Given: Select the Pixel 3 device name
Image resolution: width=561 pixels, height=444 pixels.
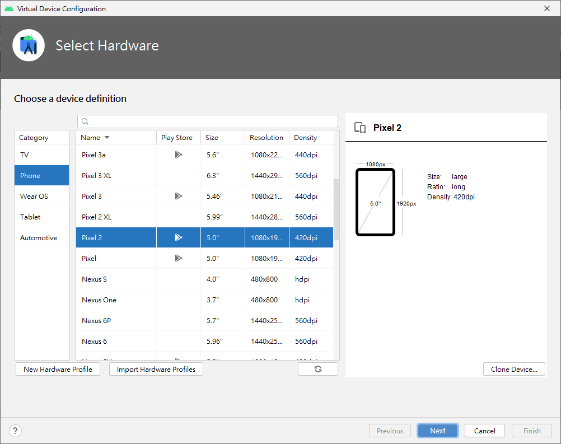Looking at the screenshot, I should (x=92, y=196).
